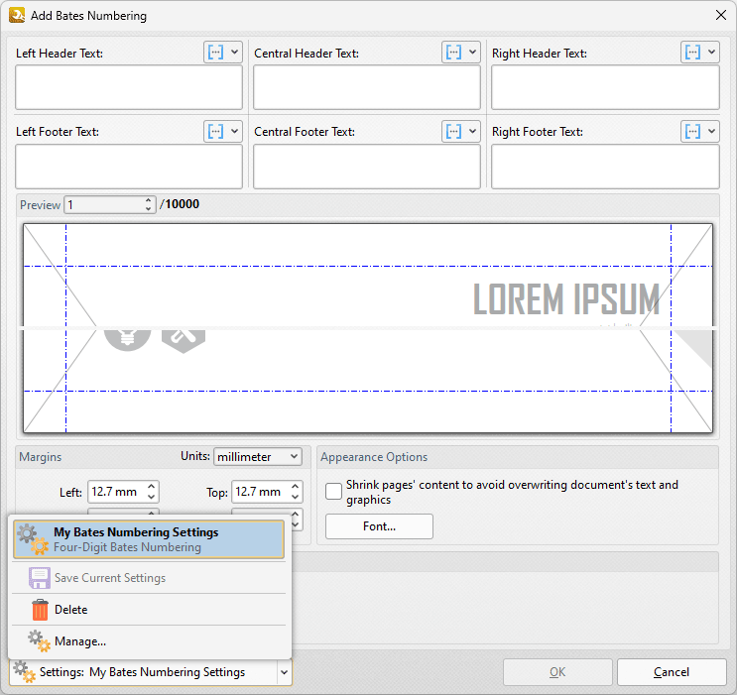The width and height of the screenshot is (737, 695).
Task: Click the Cancel button
Action: [672, 672]
